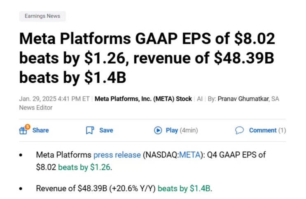
Task: Click the bookmark Save icon
Action: tap(90, 130)
